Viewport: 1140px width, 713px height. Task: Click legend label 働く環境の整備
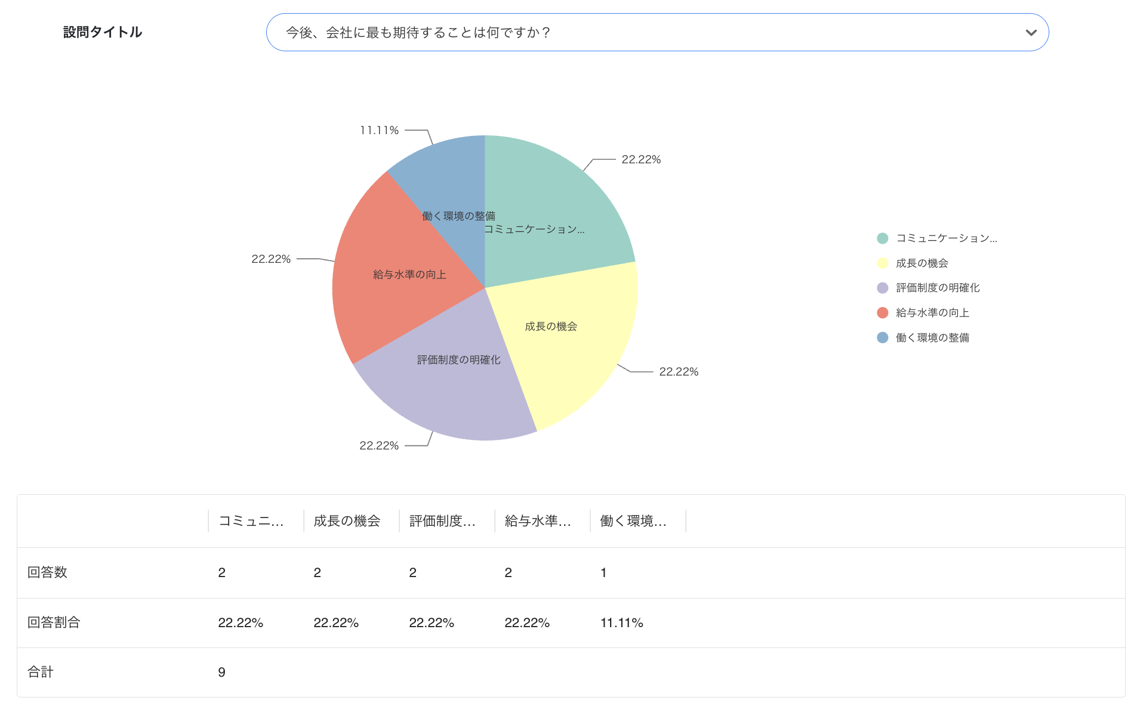932,338
